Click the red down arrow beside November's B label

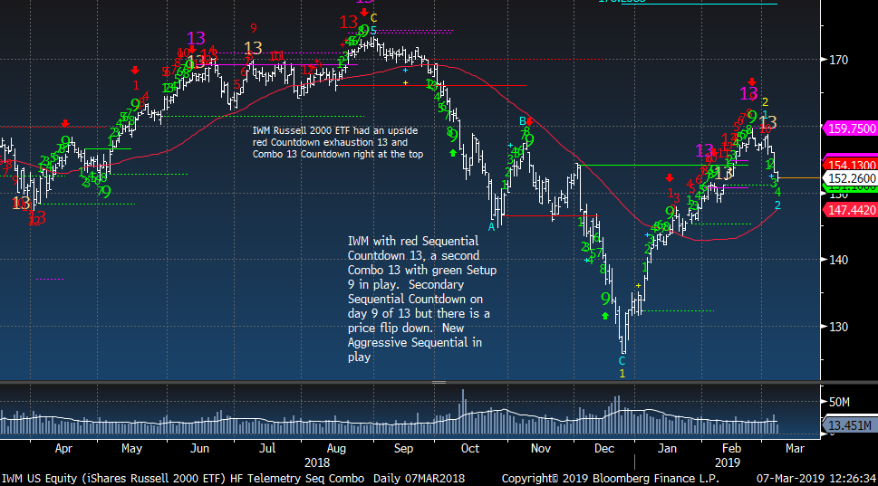point(529,121)
